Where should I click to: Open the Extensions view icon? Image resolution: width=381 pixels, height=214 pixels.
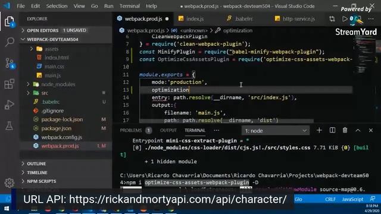[x=10, y=84]
